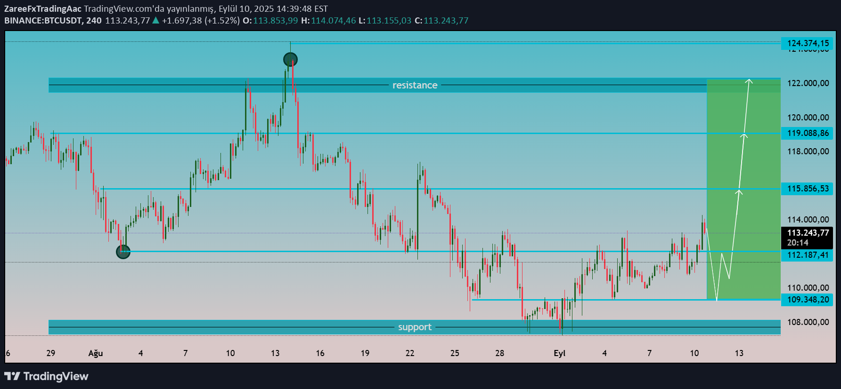Click the high price value H:114.074,46

point(328,21)
